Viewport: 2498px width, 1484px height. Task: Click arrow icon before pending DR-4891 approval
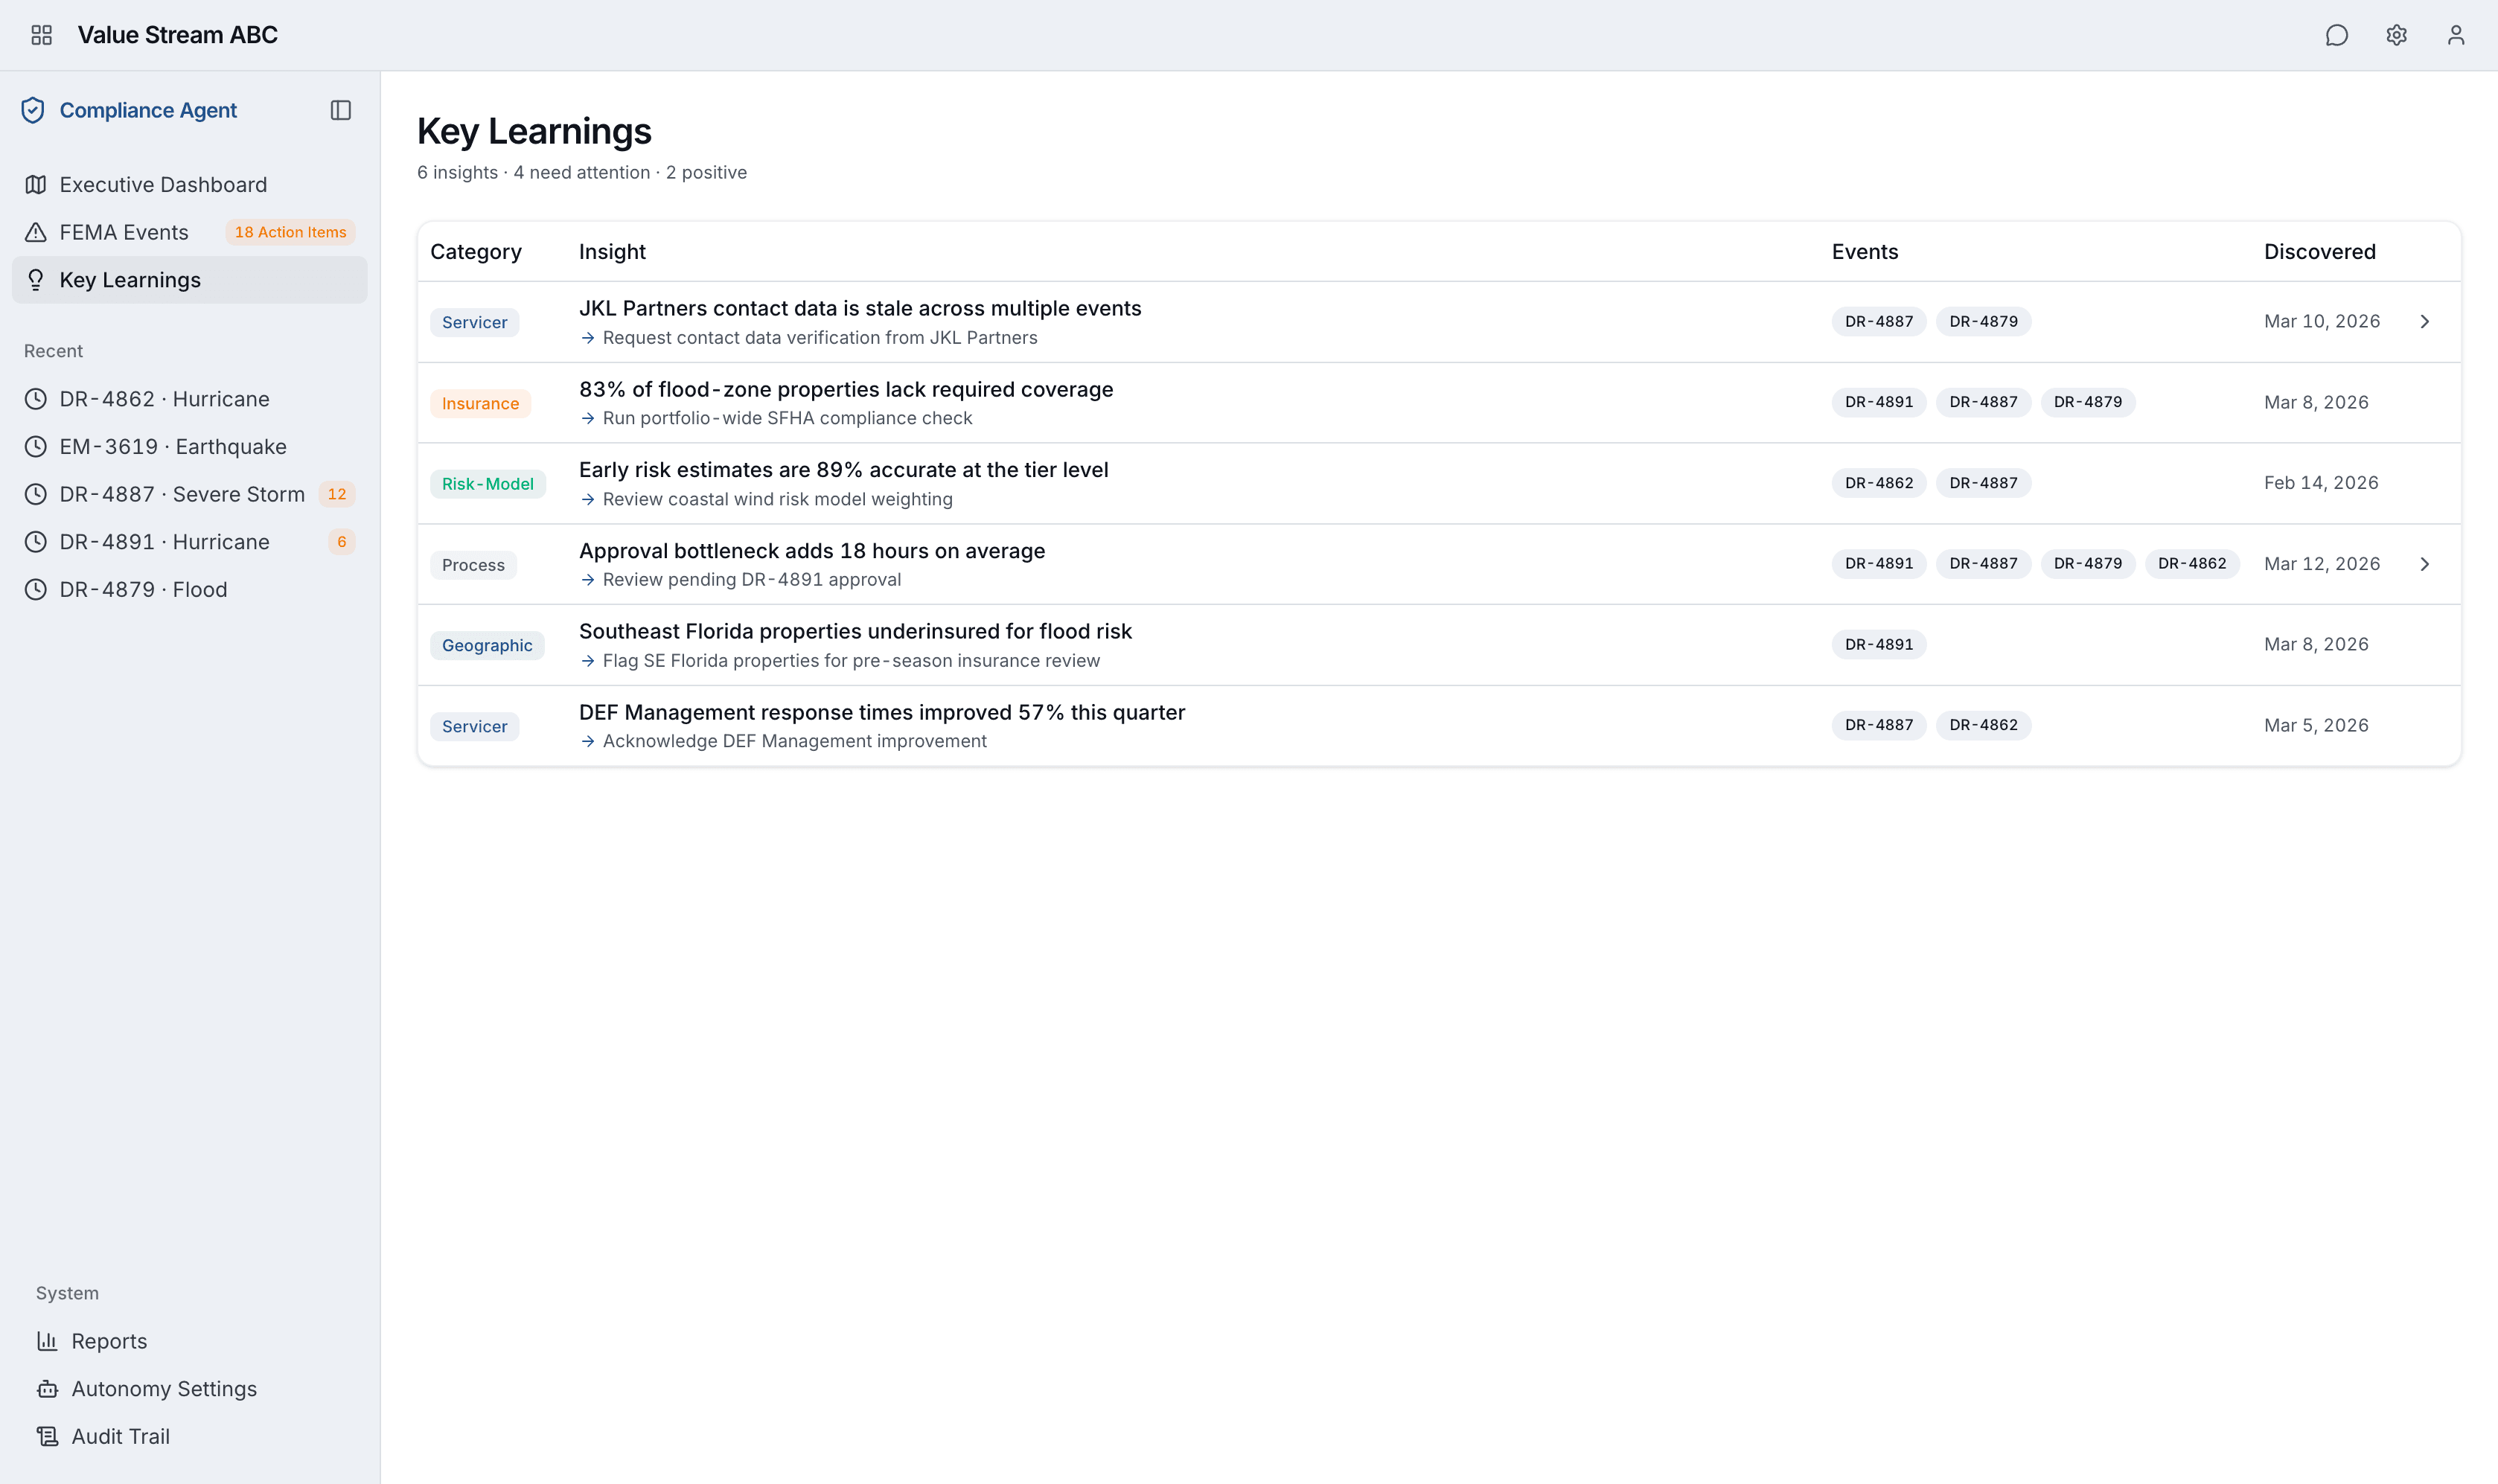click(x=588, y=580)
